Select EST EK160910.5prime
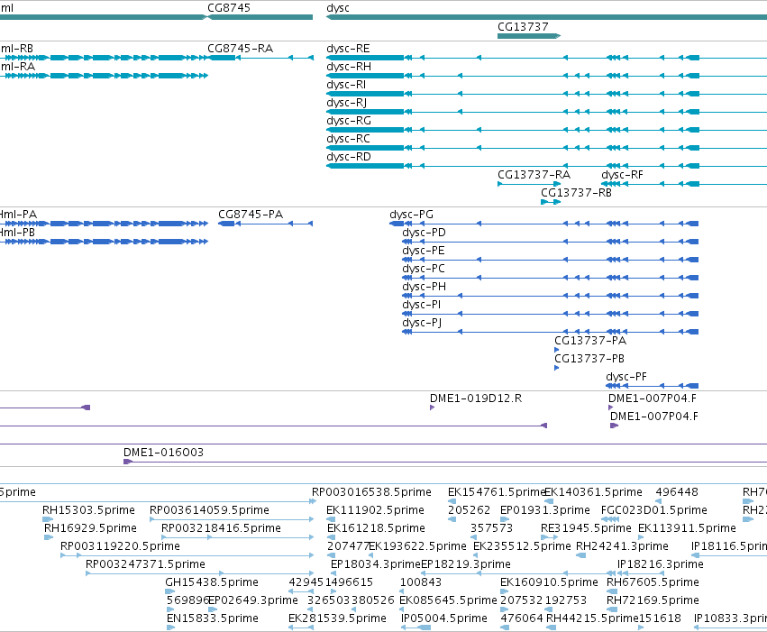Viewport: 767px width, 632px height. (x=549, y=582)
